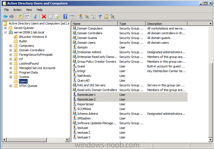
Task: Click the Back arrow toolbar icon
Action: pos(5,17)
